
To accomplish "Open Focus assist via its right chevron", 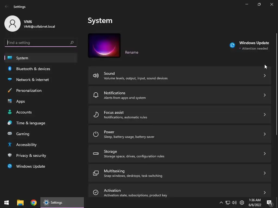I will 264,115.
